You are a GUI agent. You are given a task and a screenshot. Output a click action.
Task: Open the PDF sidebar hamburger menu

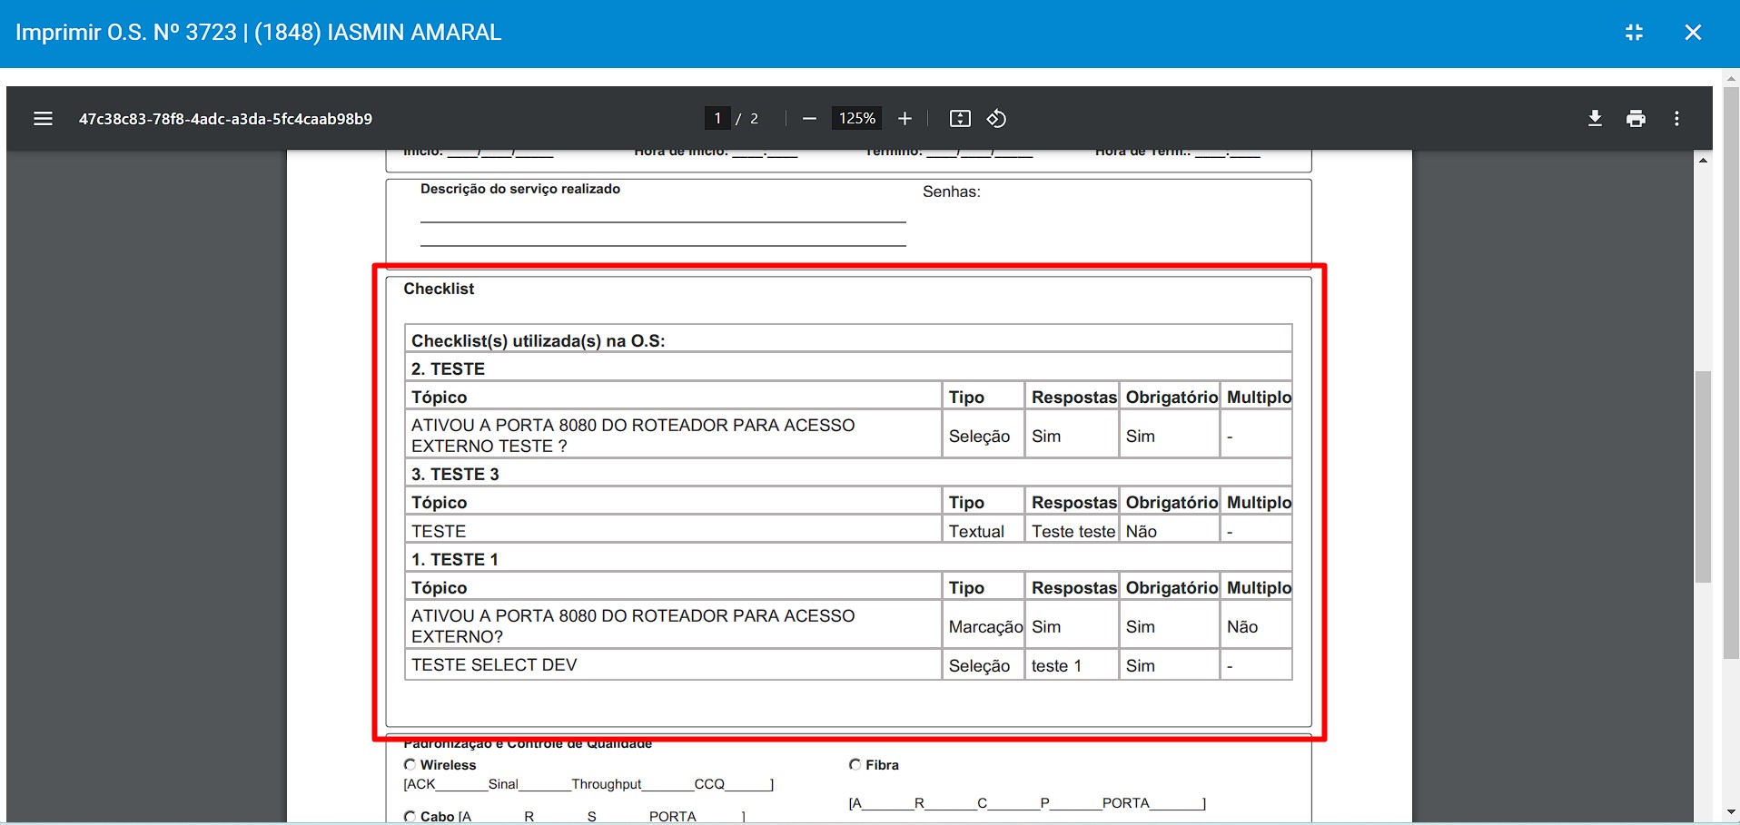pyautogui.click(x=43, y=119)
